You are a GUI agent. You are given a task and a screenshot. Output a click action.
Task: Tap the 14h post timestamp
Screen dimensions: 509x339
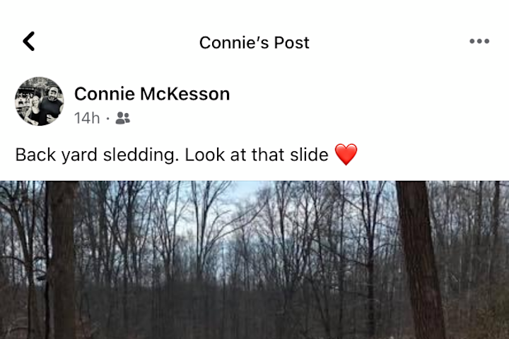coord(87,118)
